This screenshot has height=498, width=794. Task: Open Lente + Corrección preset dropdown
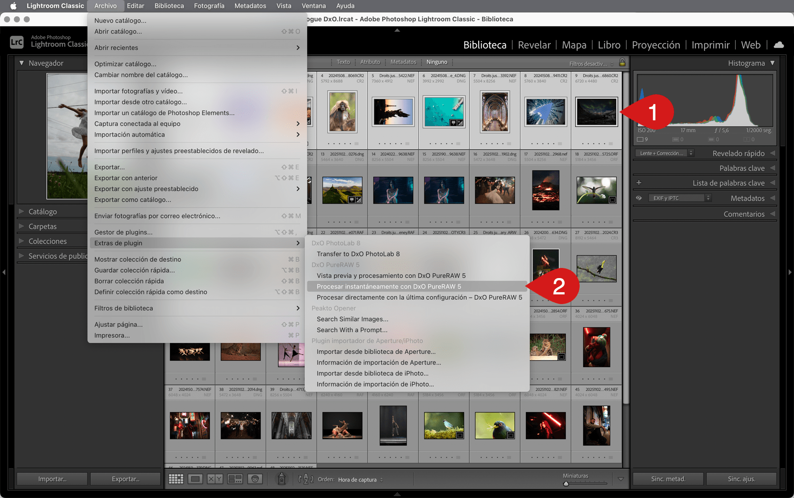coord(665,153)
